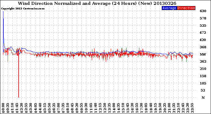Click the 01:45 time label
The height and width of the screenshot is (114, 211).
(x=17, y=108)
